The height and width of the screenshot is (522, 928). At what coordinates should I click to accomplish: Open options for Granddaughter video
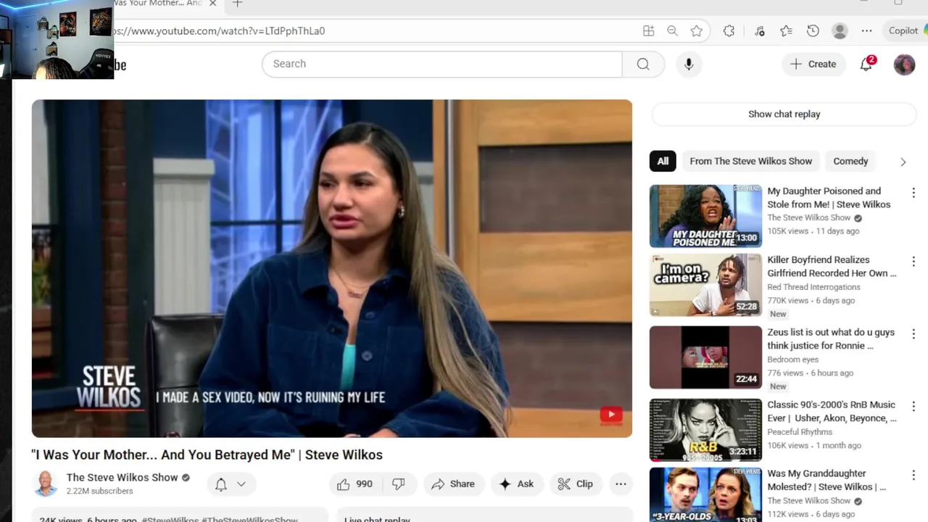pyautogui.click(x=913, y=475)
